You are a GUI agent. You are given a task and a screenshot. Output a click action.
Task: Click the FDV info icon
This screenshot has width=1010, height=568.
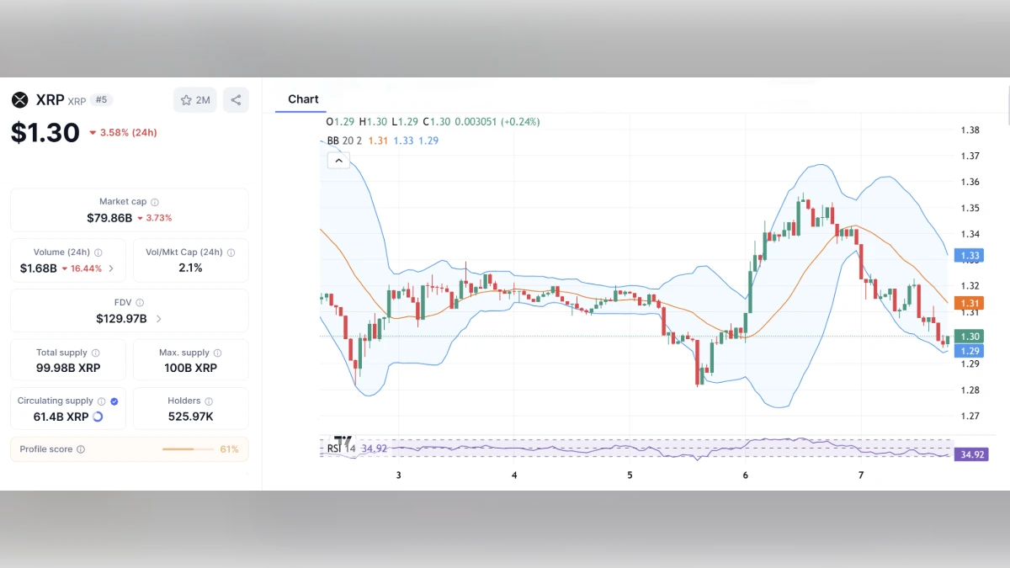[141, 302]
